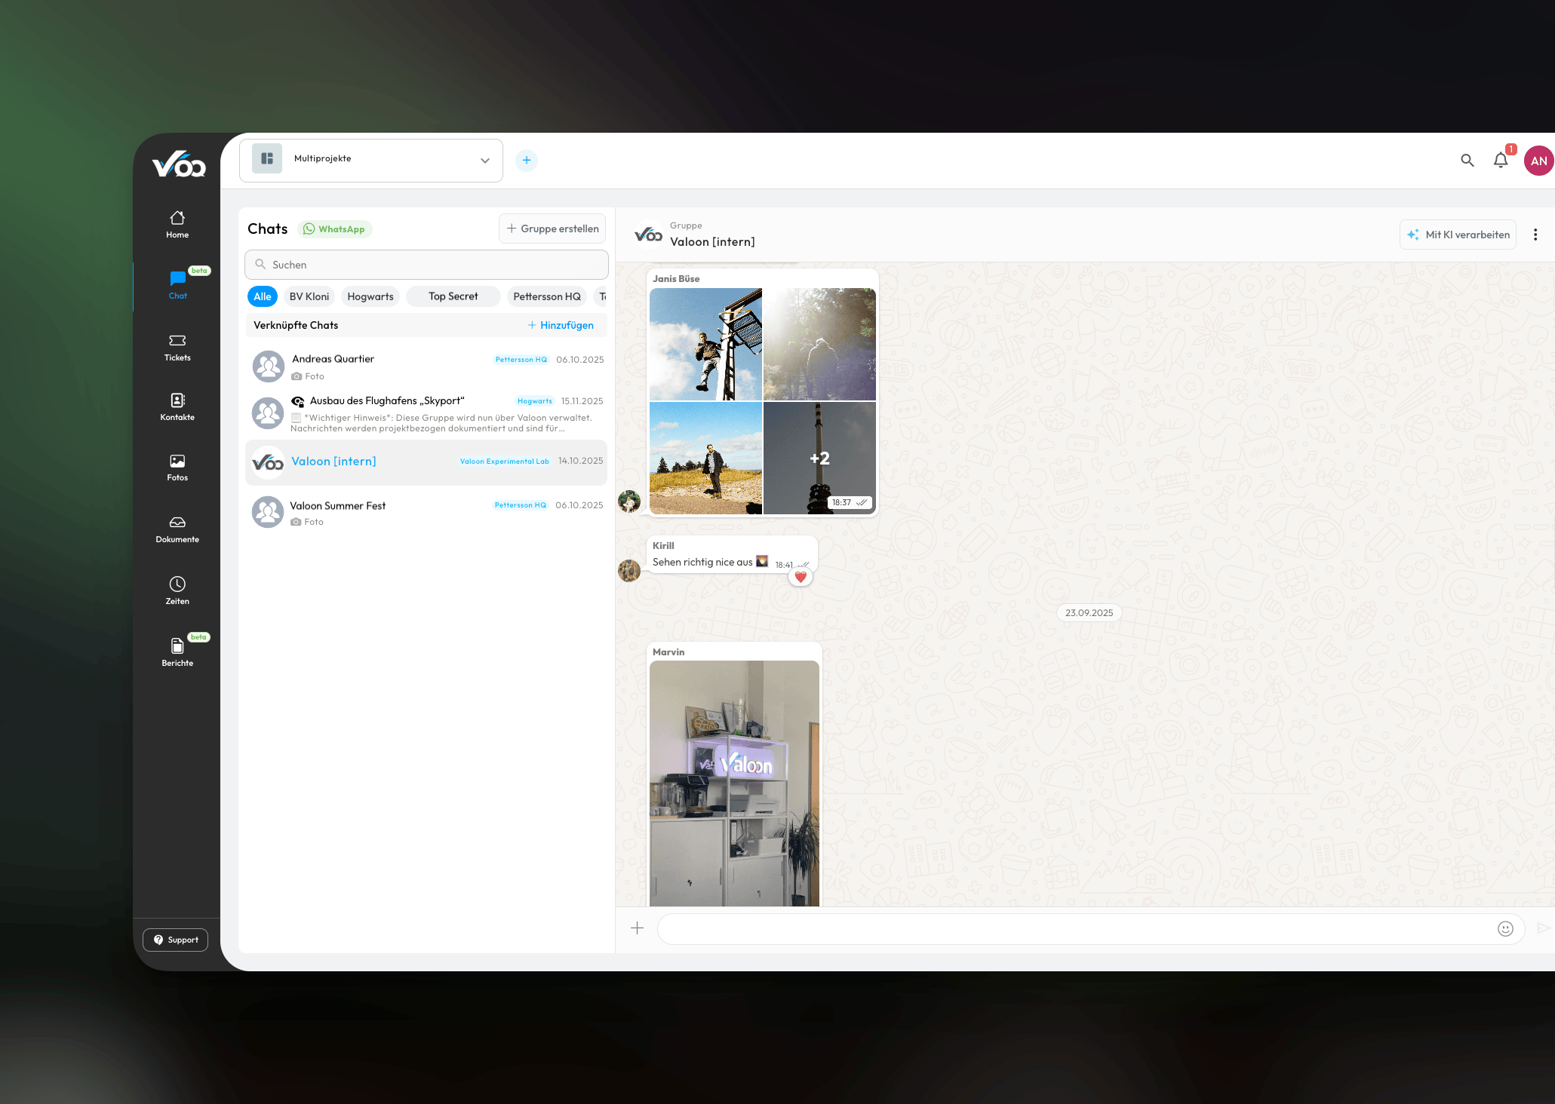This screenshot has width=1555, height=1104.
Task: Enable the Top Secret chat filter
Action: click(x=453, y=296)
